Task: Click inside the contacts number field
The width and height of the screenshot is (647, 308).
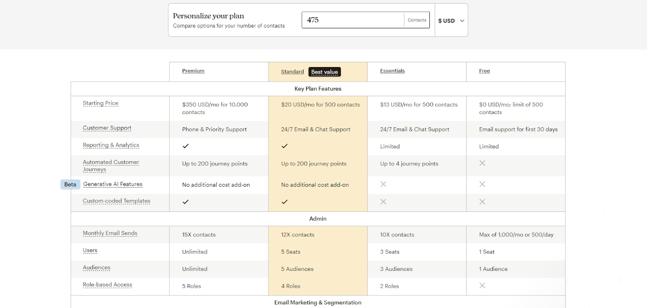Action: click(352, 20)
